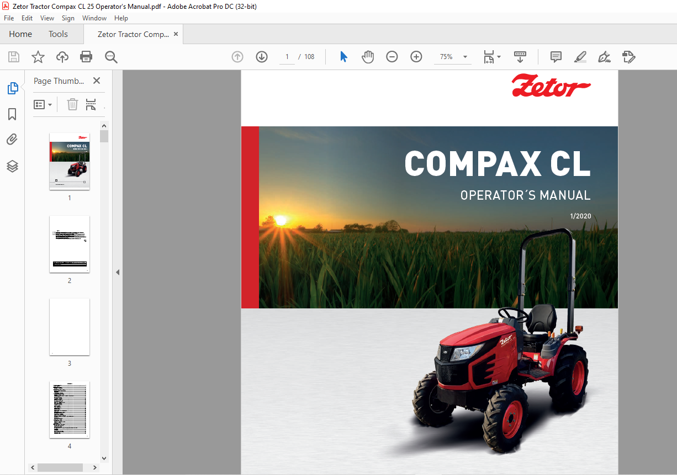Viewport: 677px width, 475px height.
Task: Select the Highlight text tool
Action: tap(580, 57)
